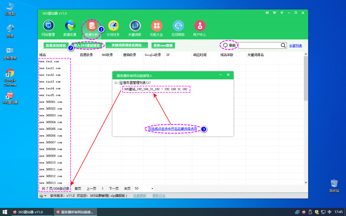The image size is (346, 216).
Task: Open 此电脑 desktop icon
Action: click(10, 9)
